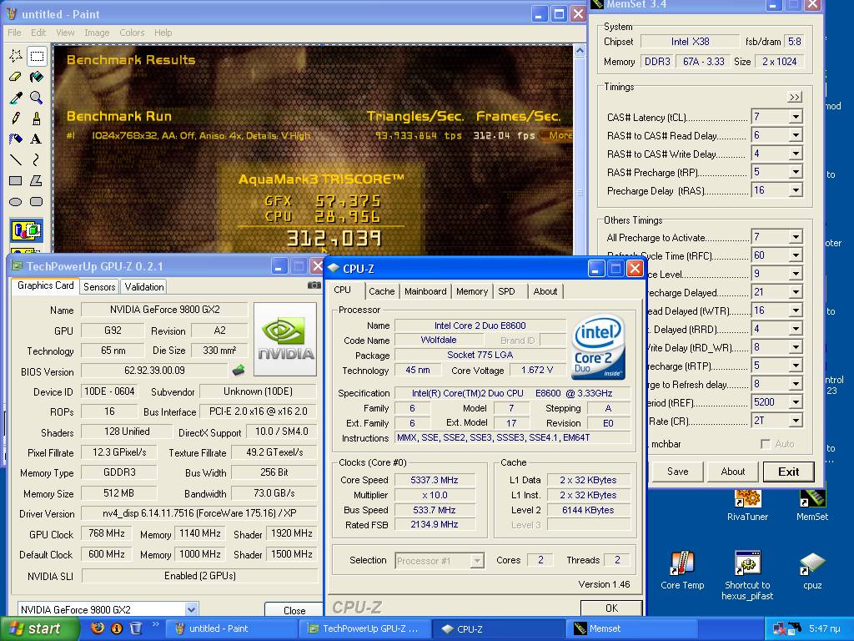Toggle the Auto checkbox in MemSet
Image resolution: width=854 pixels, height=641 pixels.
[x=766, y=444]
